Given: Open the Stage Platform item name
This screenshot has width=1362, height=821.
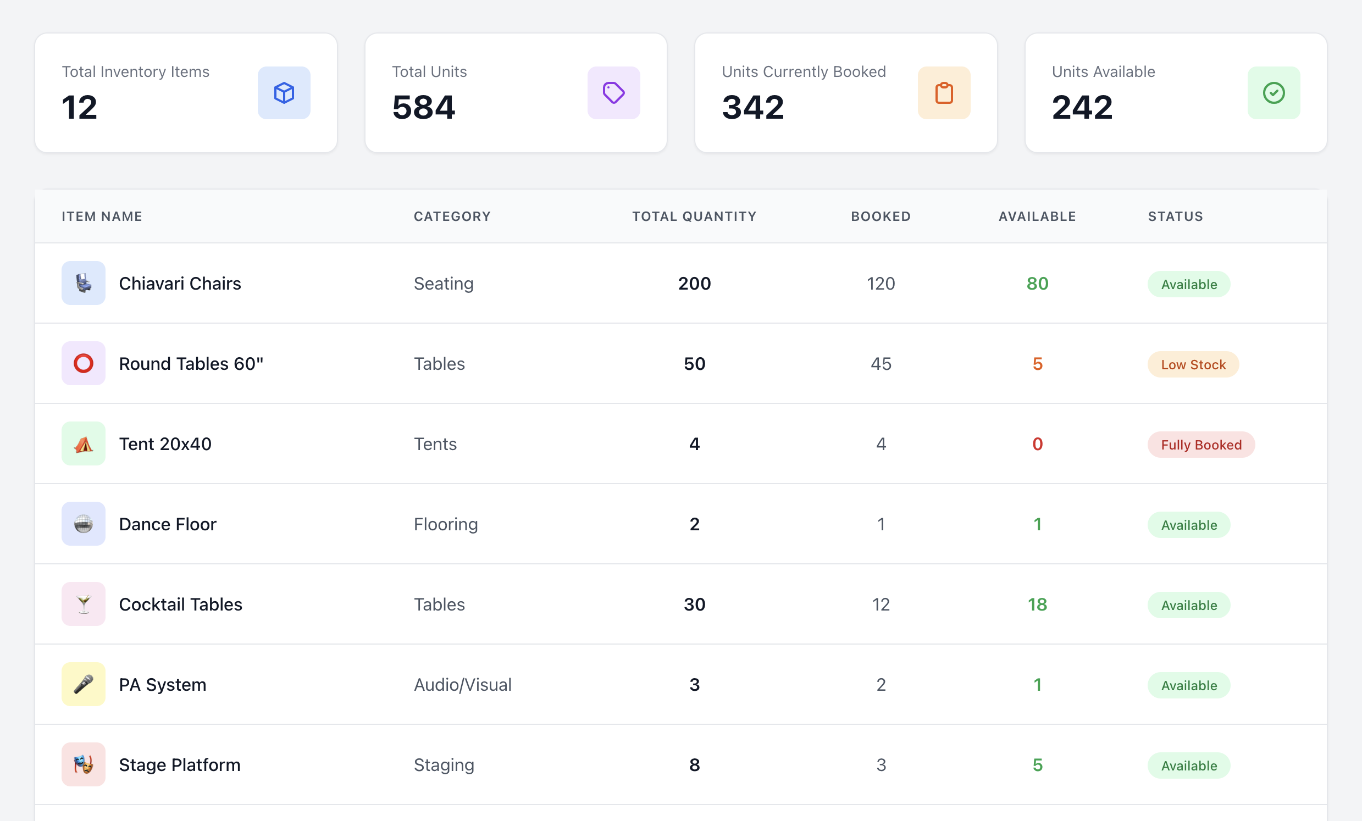Looking at the screenshot, I should [x=180, y=764].
